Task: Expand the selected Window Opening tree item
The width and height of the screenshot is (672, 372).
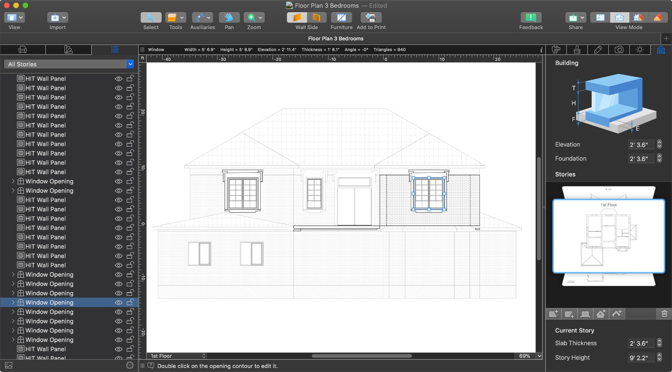Action: coord(13,303)
